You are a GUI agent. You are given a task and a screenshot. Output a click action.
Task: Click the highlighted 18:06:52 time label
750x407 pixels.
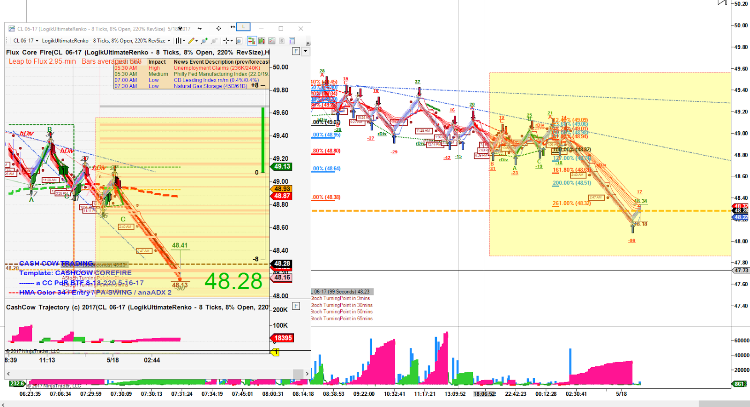coord(484,394)
